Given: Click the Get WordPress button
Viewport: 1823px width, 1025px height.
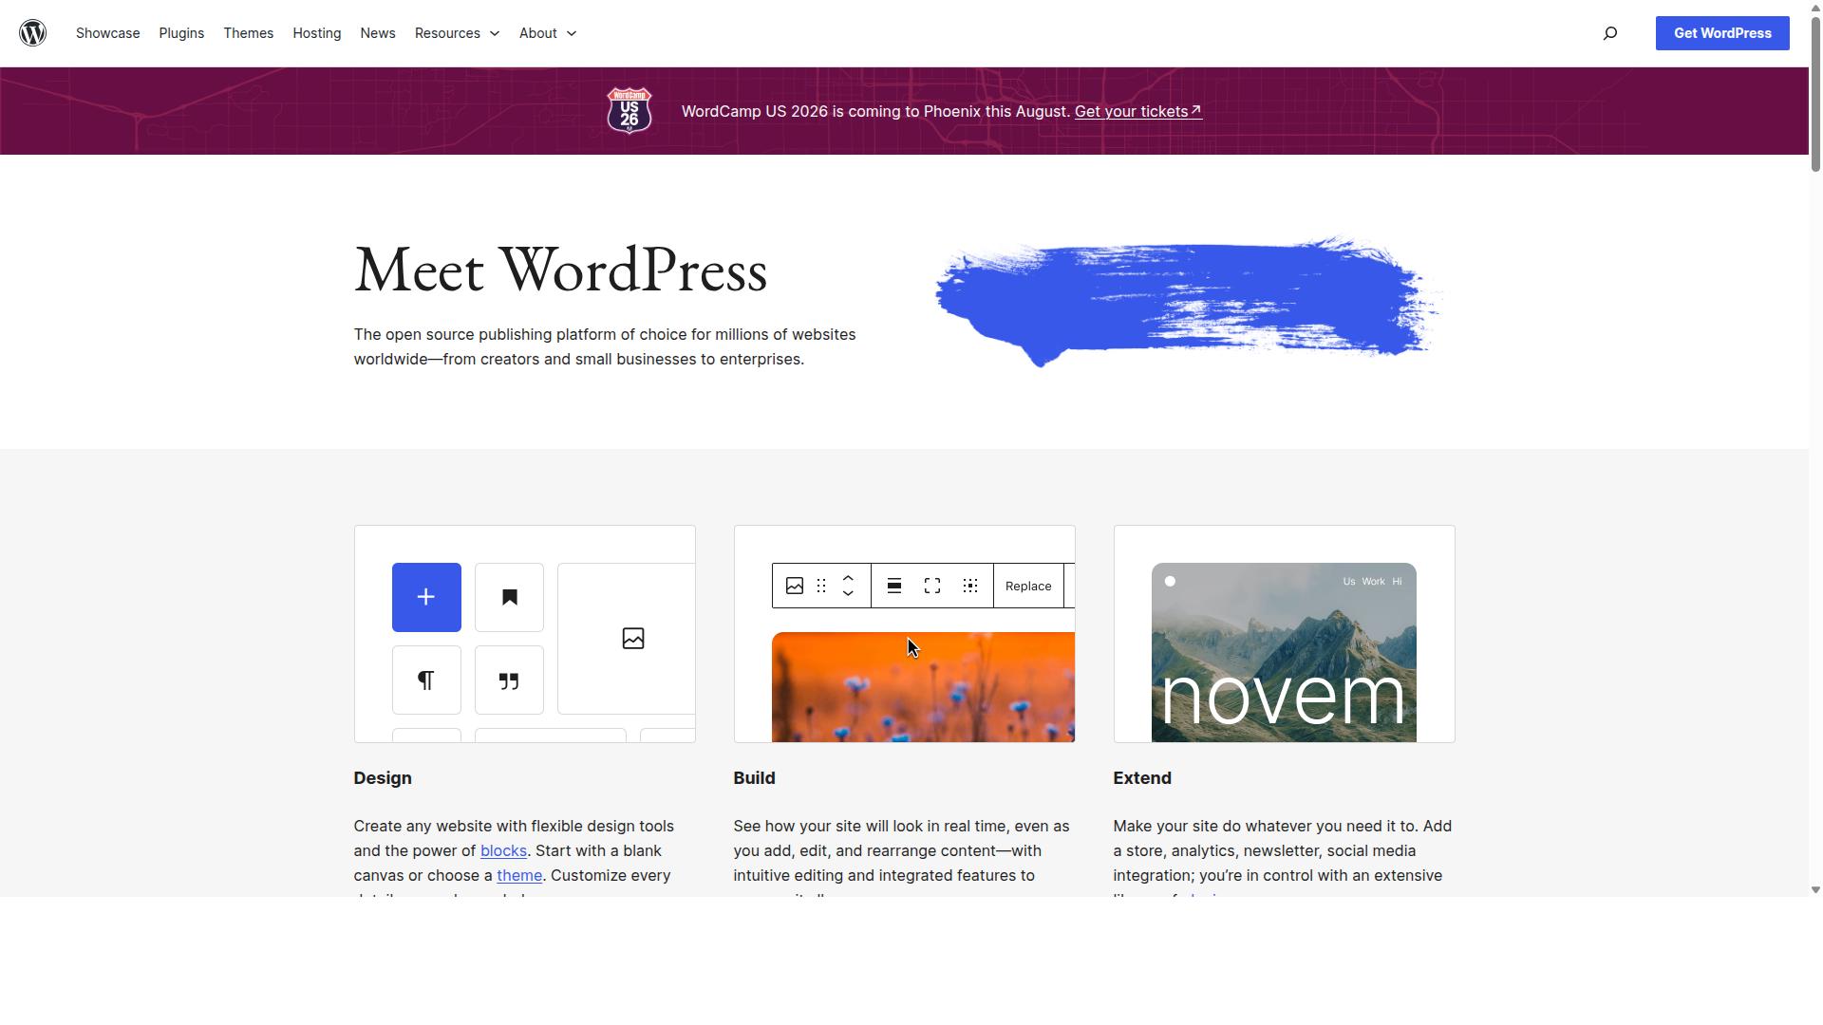Looking at the screenshot, I should (x=1722, y=33).
